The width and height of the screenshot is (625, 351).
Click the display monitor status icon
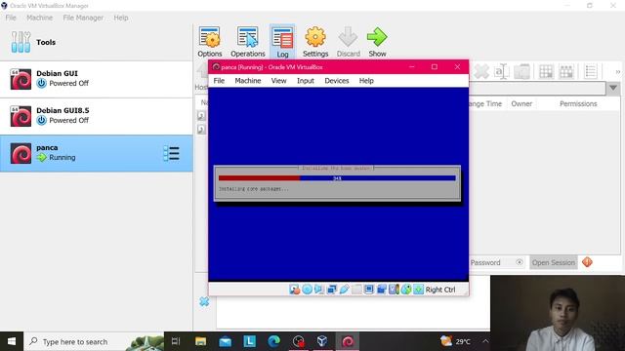(x=369, y=290)
